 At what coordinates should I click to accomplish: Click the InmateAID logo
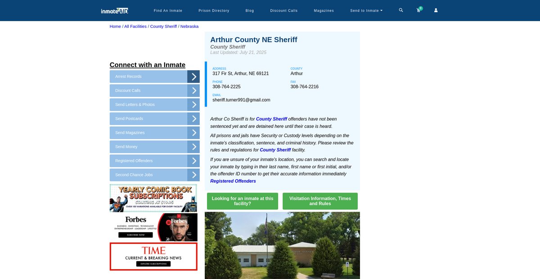(x=115, y=10)
